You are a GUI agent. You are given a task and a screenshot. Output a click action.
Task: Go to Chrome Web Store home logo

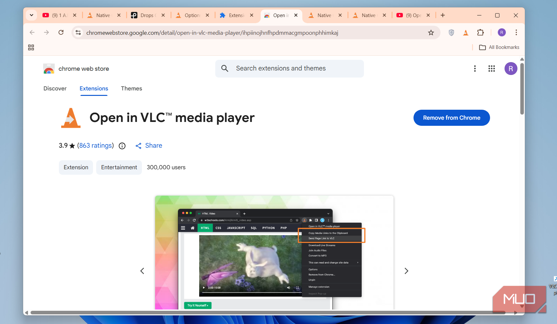(x=76, y=69)
